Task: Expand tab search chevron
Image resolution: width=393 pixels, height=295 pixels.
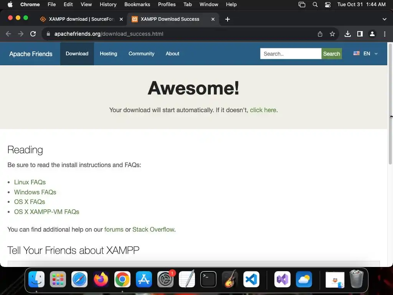Action: click(385, 19)
